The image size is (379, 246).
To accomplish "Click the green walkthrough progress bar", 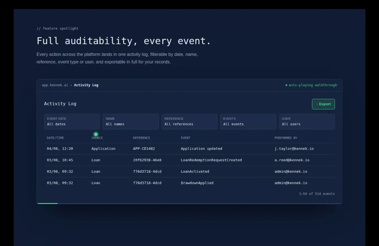I will [x=48, y=204].
